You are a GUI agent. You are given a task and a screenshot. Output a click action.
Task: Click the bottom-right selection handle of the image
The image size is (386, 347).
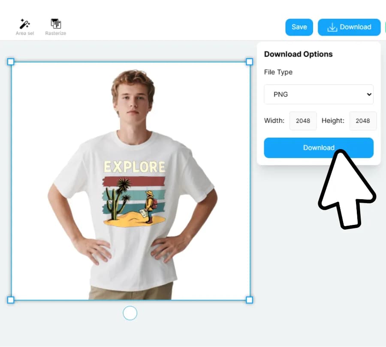tap(249, 300)
